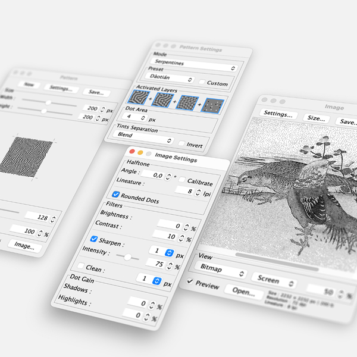The width and height of the screenshot is (357, 357).
Task: Click the Intensity percentage stepper arrows
Action: point(170,266)
